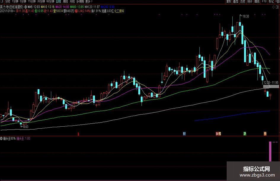The height and width of the screenshot is (181, 280).
Task: Select the 5分钟 period tab
Action: pyautogui.click(x=23, y=1)
